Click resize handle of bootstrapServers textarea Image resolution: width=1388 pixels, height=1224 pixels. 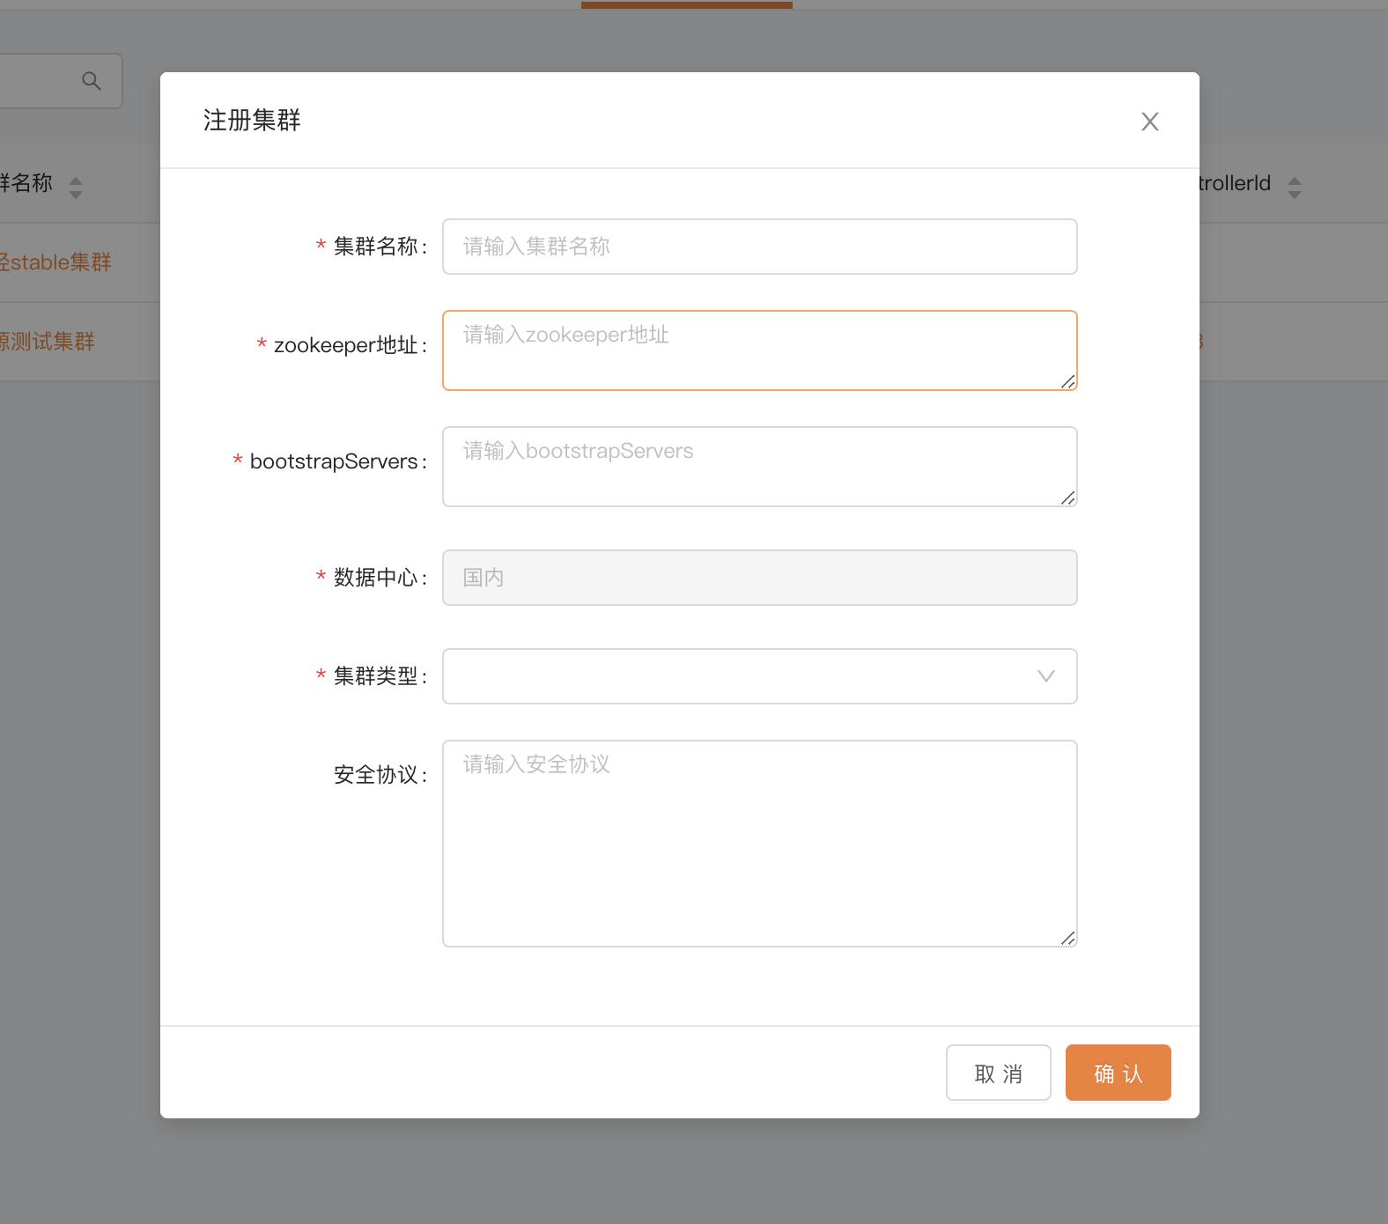tap(1067, 498)
